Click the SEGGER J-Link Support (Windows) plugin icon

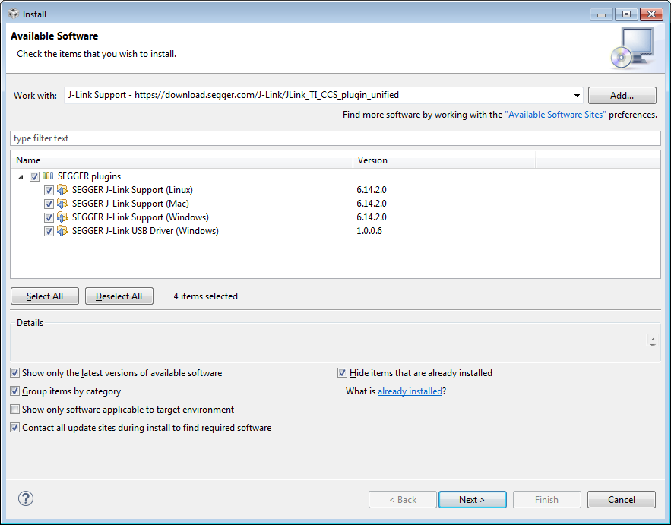(x=62, y=217)
